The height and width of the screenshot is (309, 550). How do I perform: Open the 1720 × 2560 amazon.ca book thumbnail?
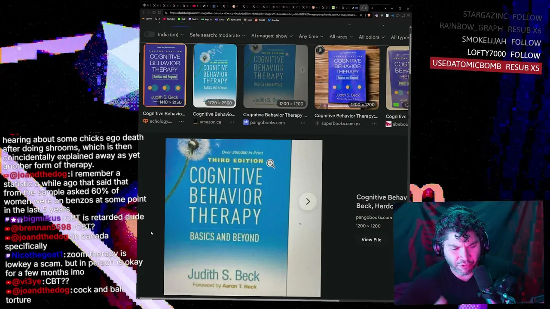coord(215,76)
